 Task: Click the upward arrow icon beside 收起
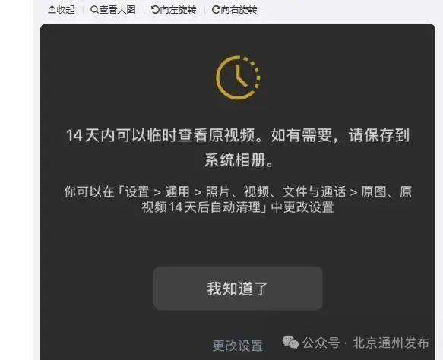(52, 9)
